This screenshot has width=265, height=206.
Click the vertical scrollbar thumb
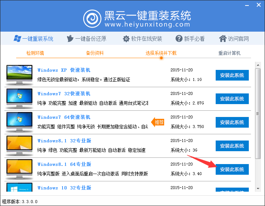[x=258, y=113]
